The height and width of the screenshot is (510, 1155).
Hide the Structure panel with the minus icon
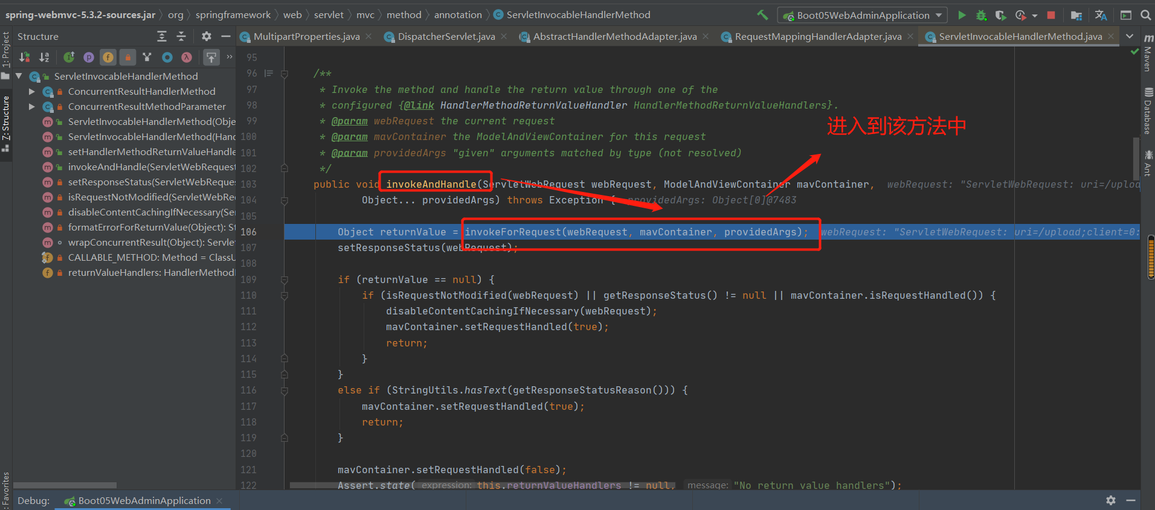point(226,37)
